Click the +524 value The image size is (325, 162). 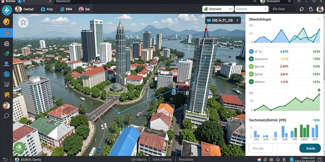pyautogui.click(x=316, y=52)
